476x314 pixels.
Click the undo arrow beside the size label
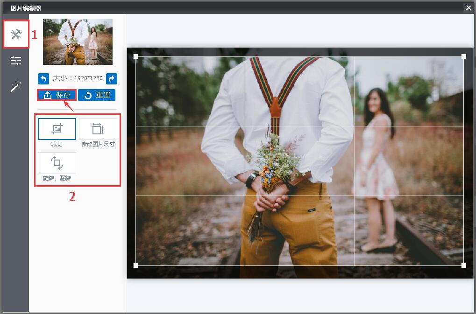point(43,78)
